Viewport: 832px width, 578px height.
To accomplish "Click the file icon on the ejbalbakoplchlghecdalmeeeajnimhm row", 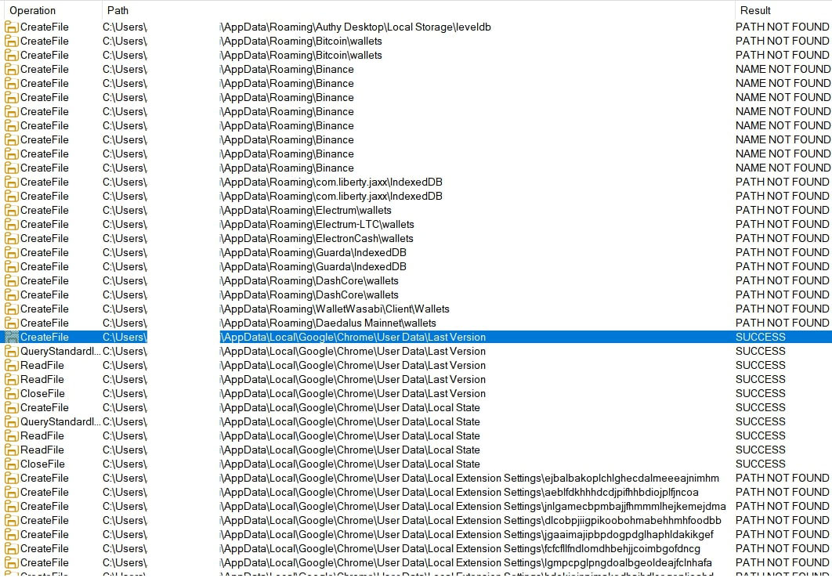I will tap(12, 478).
